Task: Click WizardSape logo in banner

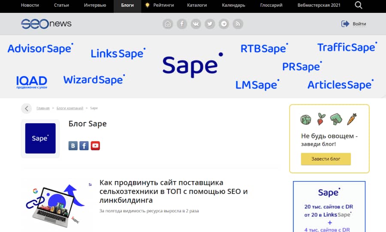Action: coord(94,80)
